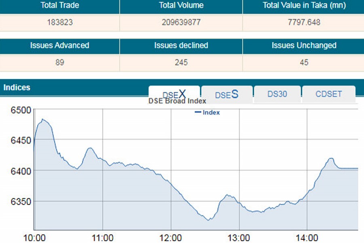Viewport: 364px width, 243px height.
Task: Click the 12:00 time axis label
Action: [171, 236]
